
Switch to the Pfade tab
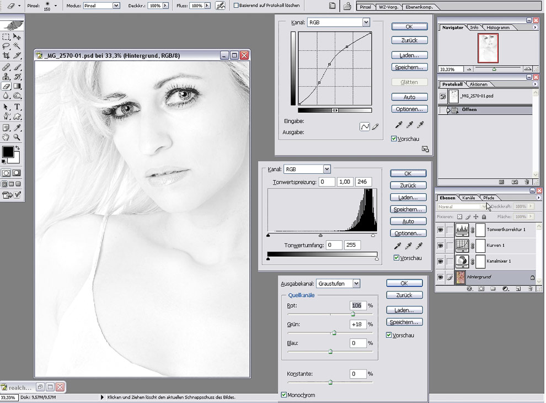(x=489, y=198)
